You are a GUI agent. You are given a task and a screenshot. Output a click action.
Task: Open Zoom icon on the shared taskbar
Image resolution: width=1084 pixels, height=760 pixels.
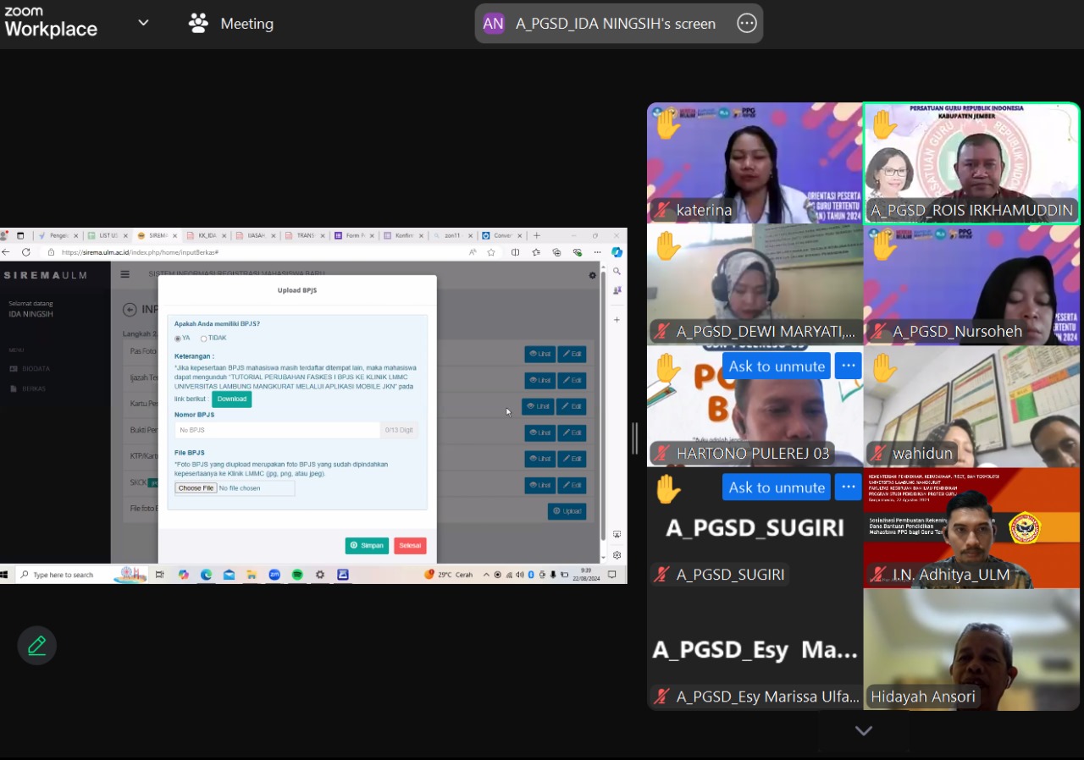click(274, 575)
